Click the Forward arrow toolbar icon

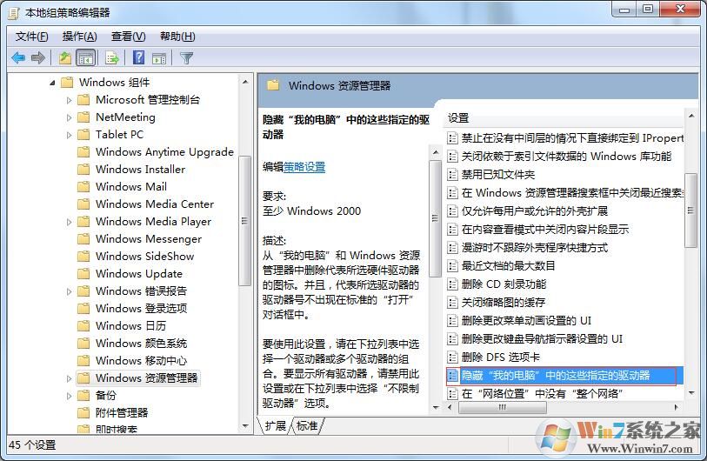(x=38, y=57)
